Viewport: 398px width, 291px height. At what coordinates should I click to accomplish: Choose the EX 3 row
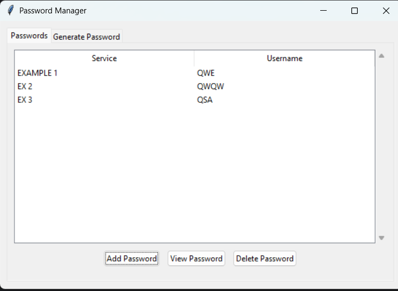25,100
